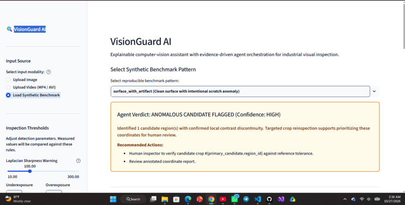Click the surface_with_artifact pattern select box
Viewport: 405px width, 205px height.
tap(240, 91)
